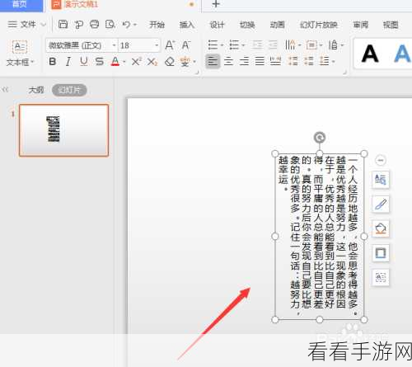
Task: Toggle Strikethrough formatting
Action: click(99, 62)
